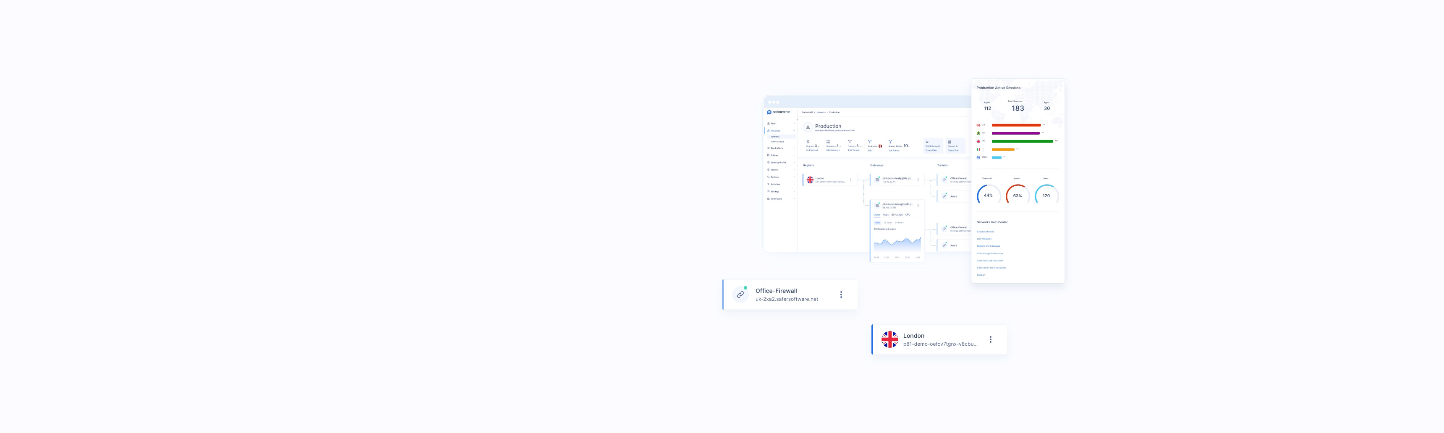Click the Upload 63% gauge
This screenshot has width=1444, height=433.
click(1018, 194)
